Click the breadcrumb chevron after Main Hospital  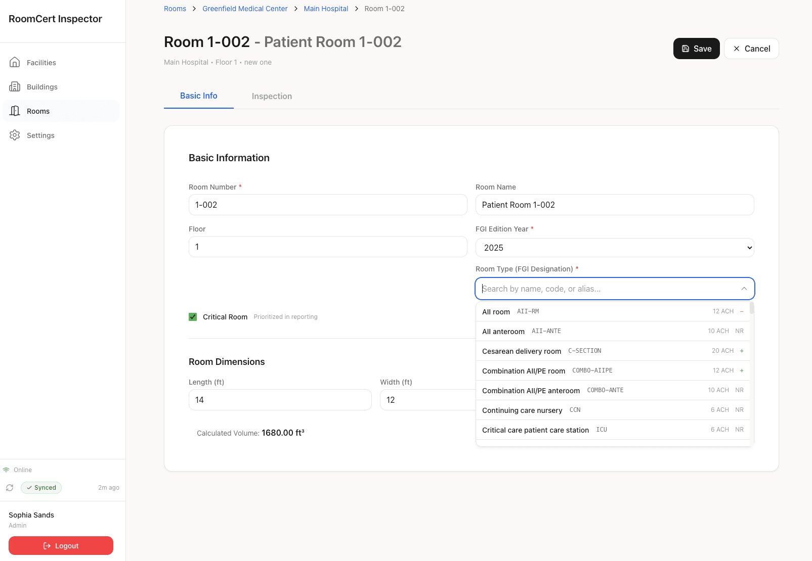[x=357, y=9]
